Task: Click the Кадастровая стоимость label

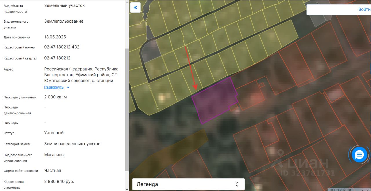Action: click(14, 185)
